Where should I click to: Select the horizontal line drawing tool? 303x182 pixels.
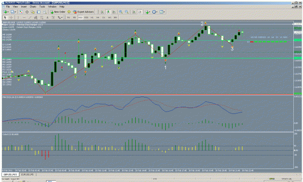[x=24, y=17]
